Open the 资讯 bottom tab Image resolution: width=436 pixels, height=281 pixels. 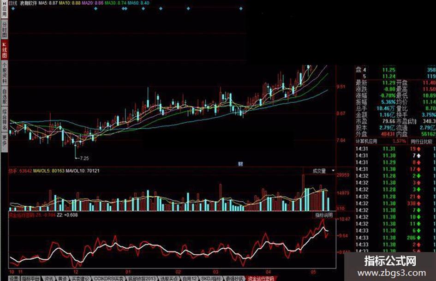48,279
